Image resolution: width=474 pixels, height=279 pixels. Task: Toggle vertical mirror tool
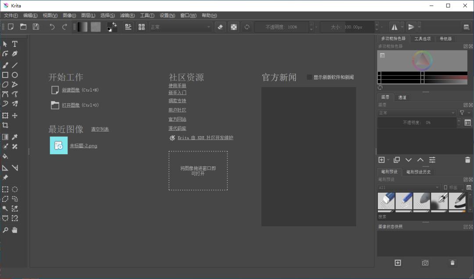411,27
